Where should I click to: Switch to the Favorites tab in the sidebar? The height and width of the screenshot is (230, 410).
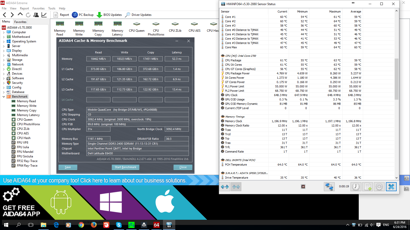point(20,22)
